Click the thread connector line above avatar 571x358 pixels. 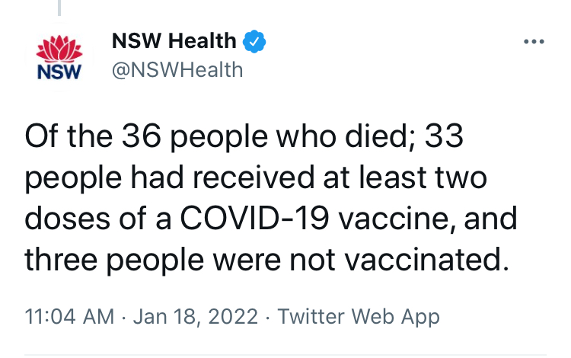(59, 8)
